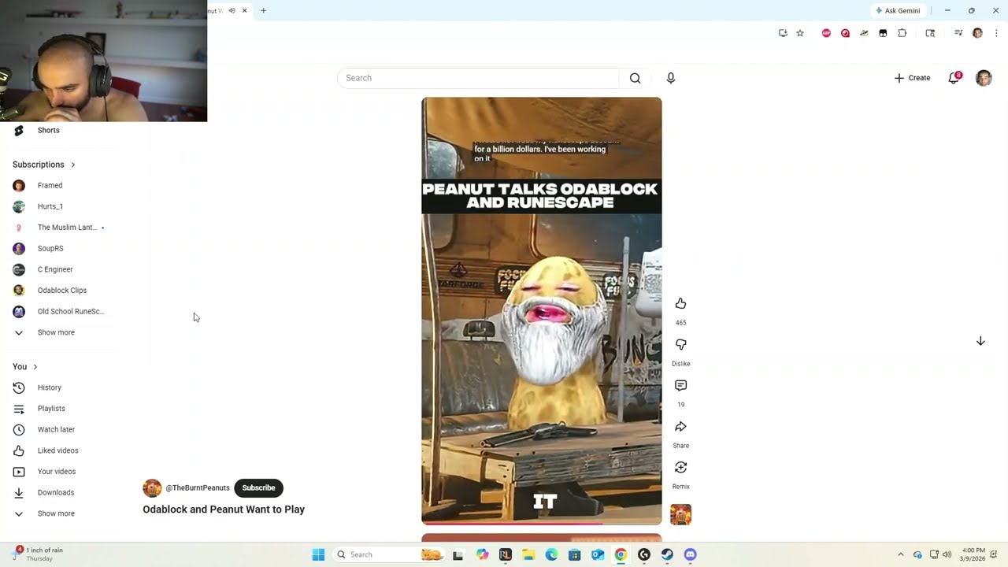Open a new browser tab
The width and height of the screenshot is (1008, 567).
(x=263, y=11)
